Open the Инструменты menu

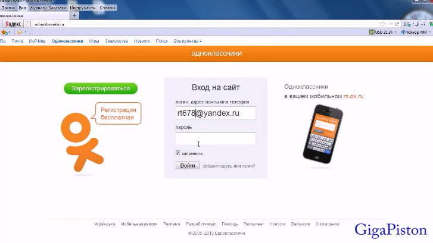point(83,8)
